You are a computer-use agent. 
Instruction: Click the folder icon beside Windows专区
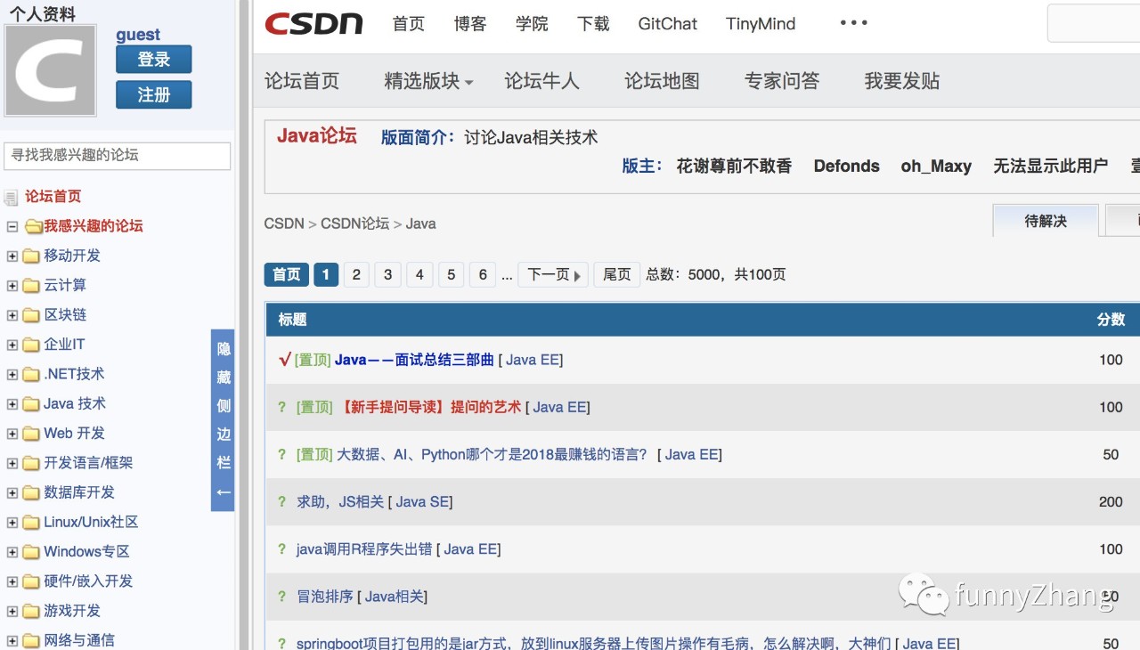31,552
